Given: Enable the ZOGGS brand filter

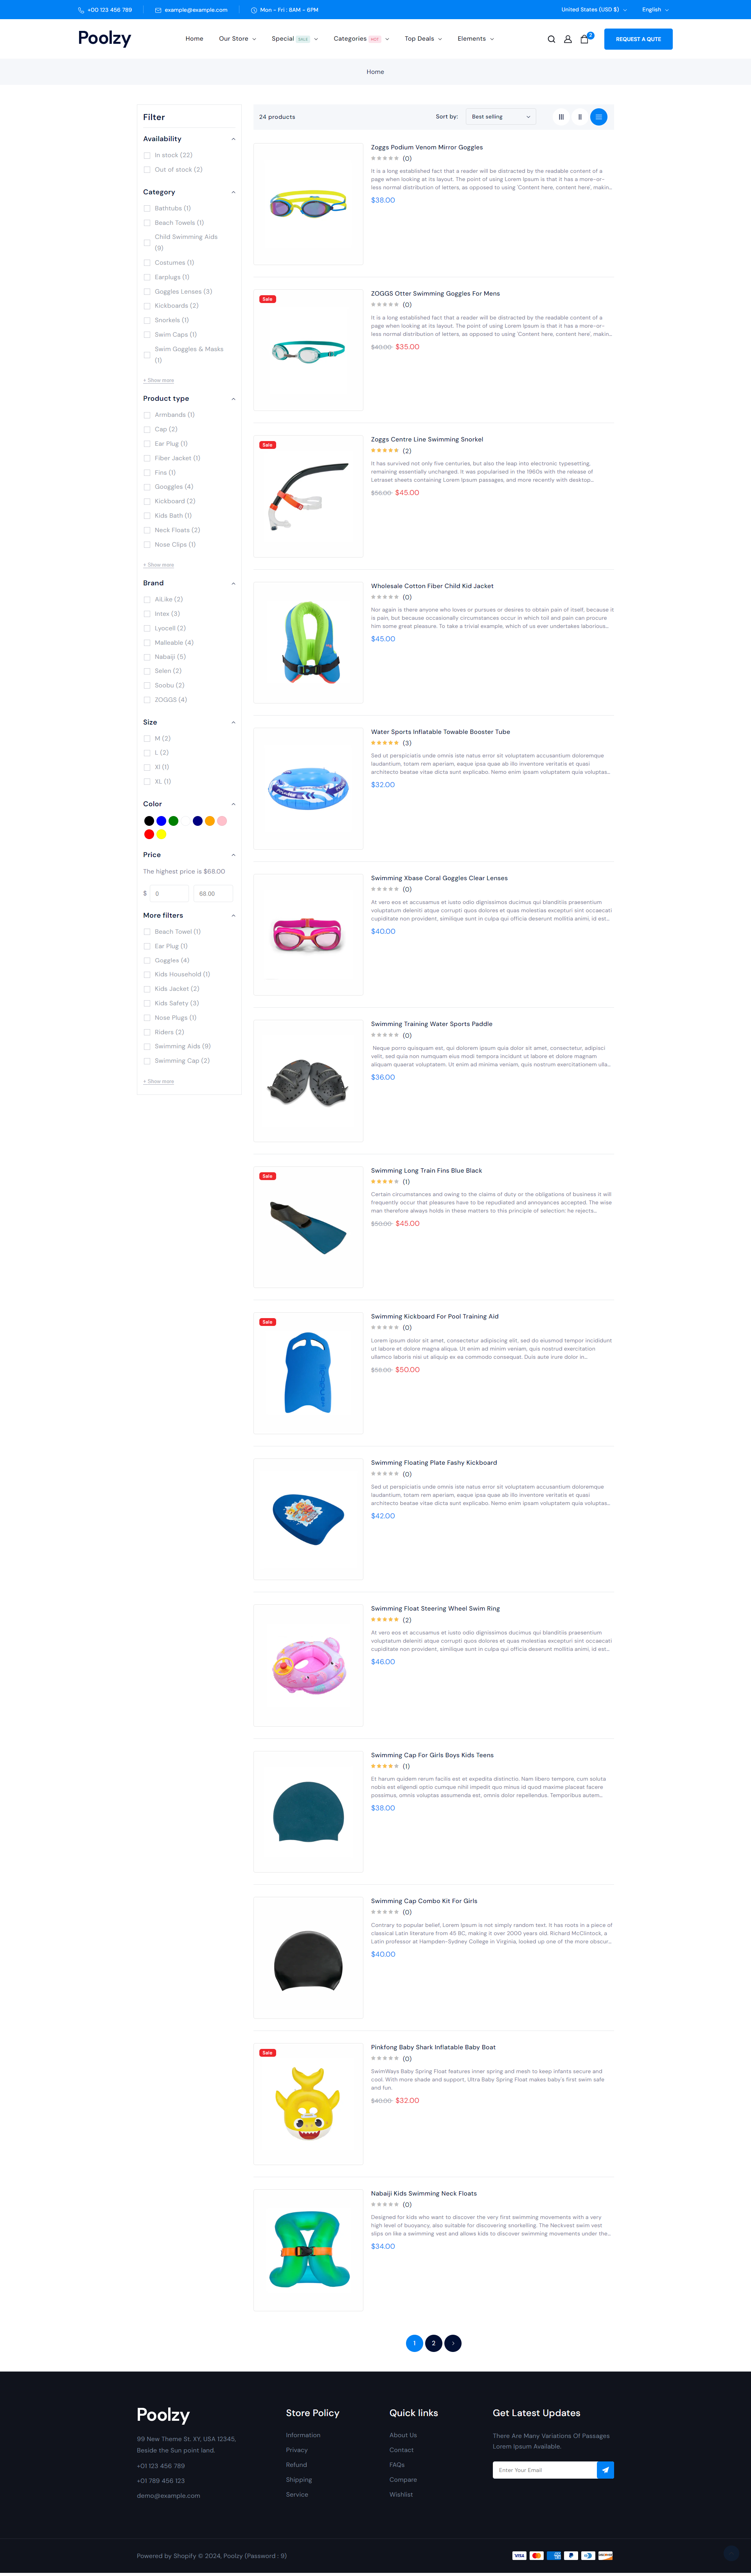Looking at the screenshot, I should pos(147,700).
